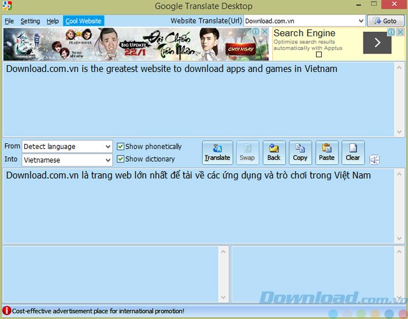Click the translation scrollbar down arrow
This screenshot has width=408, height=319.
point(400,238)
